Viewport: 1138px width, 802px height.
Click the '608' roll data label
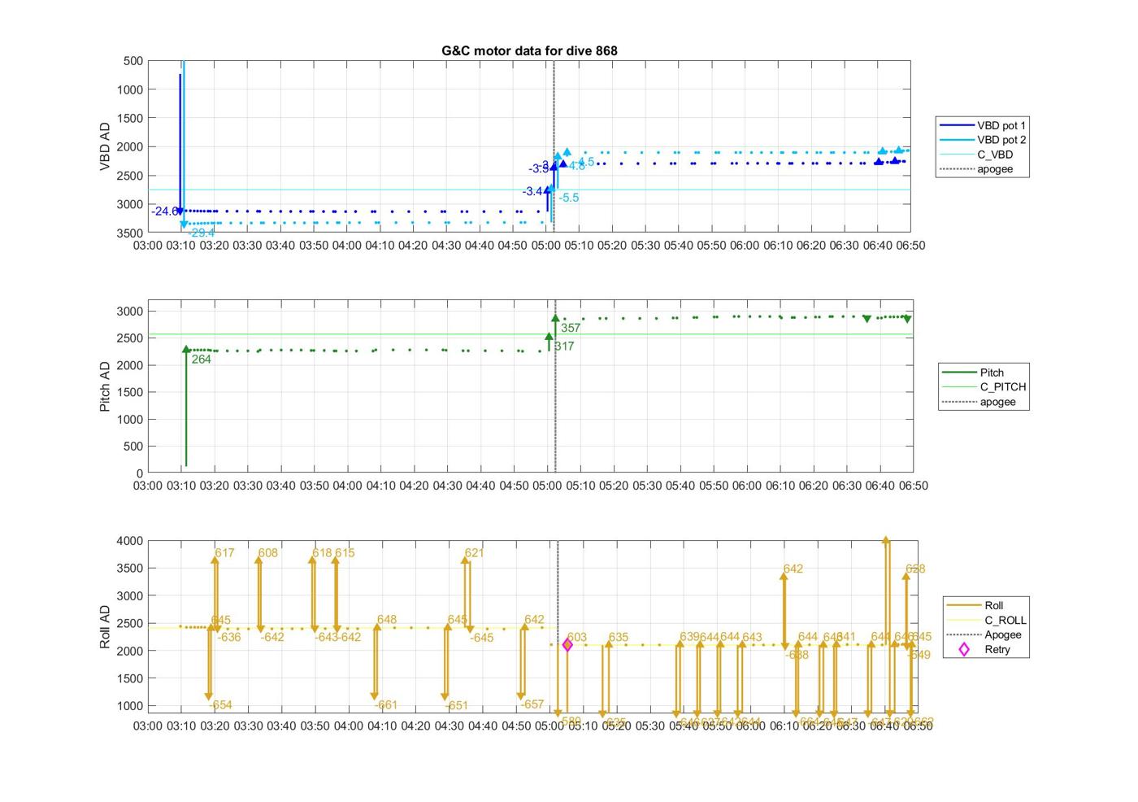pos(267,553)
